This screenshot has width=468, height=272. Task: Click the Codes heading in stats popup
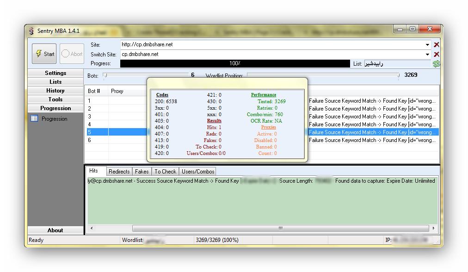tap(162, 95)
